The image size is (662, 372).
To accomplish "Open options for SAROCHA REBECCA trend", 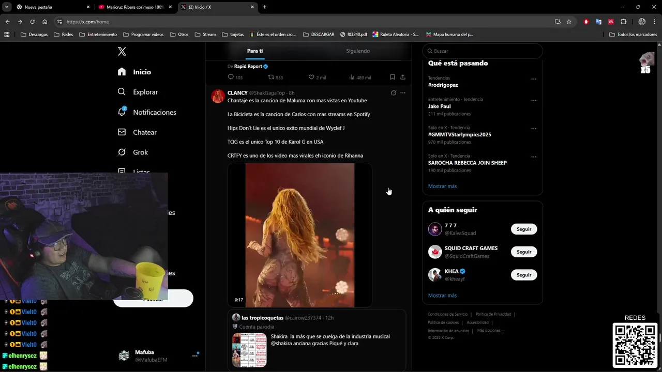I will [x=534, y=157].
